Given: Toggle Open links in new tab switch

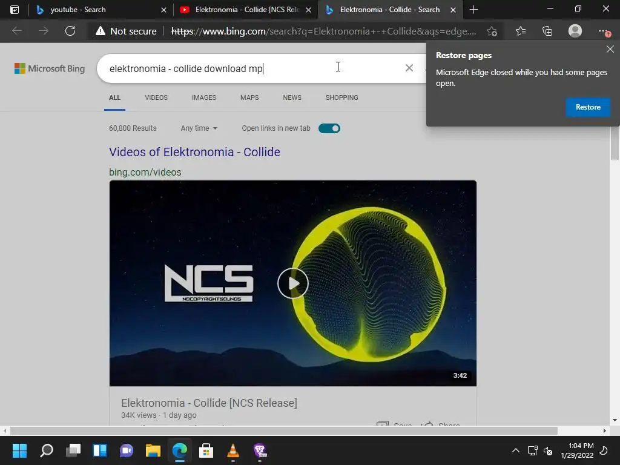Looking at the screenshot, I should coord(329,128).
